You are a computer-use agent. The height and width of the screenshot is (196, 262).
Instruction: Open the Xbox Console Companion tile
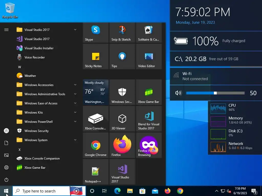click(96, 119)
